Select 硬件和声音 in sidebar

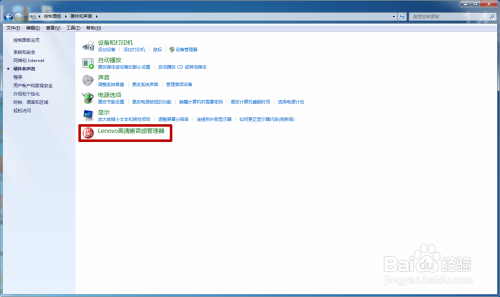24,69
